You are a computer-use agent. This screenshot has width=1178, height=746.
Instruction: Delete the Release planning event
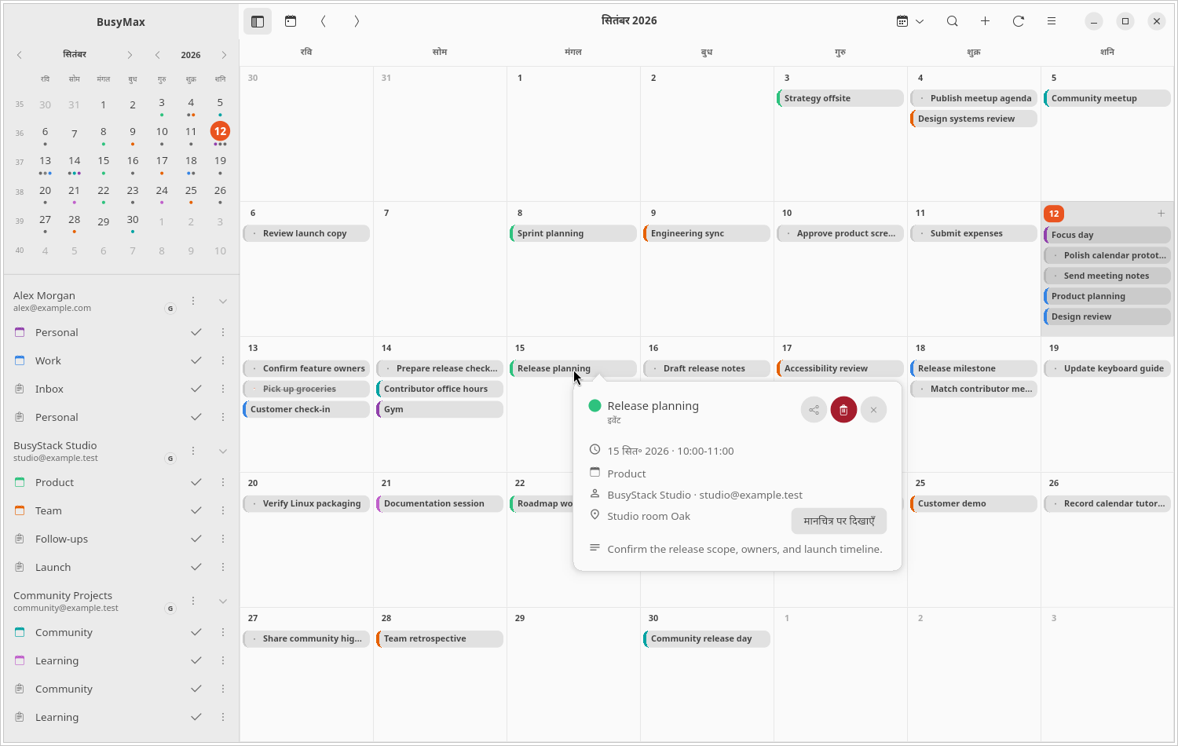point(843,410)
